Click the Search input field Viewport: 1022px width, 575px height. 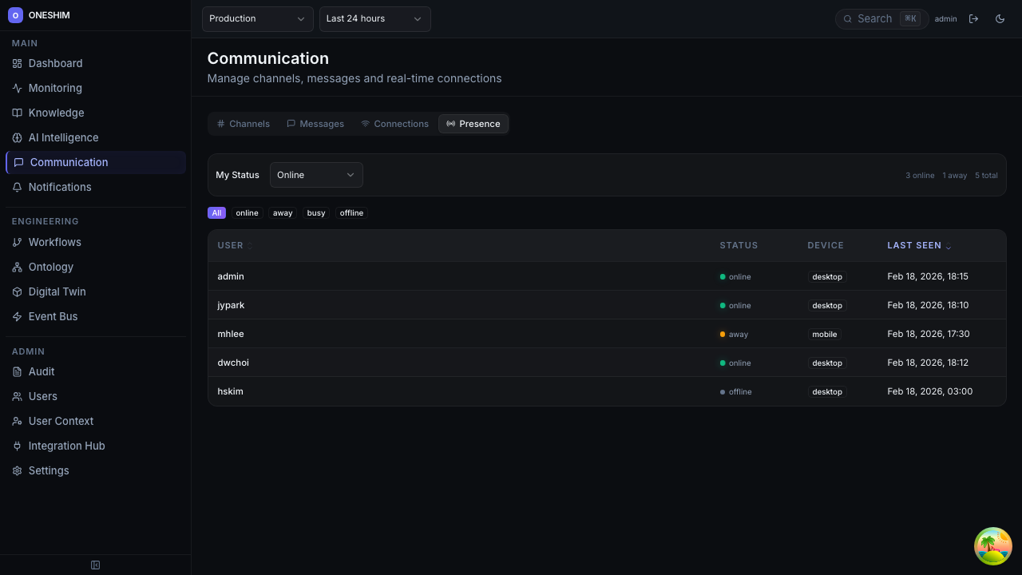click(x=877, y=19)
